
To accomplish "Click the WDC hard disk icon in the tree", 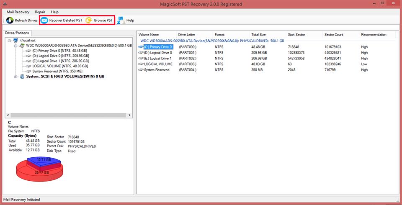I will [22, 46].
